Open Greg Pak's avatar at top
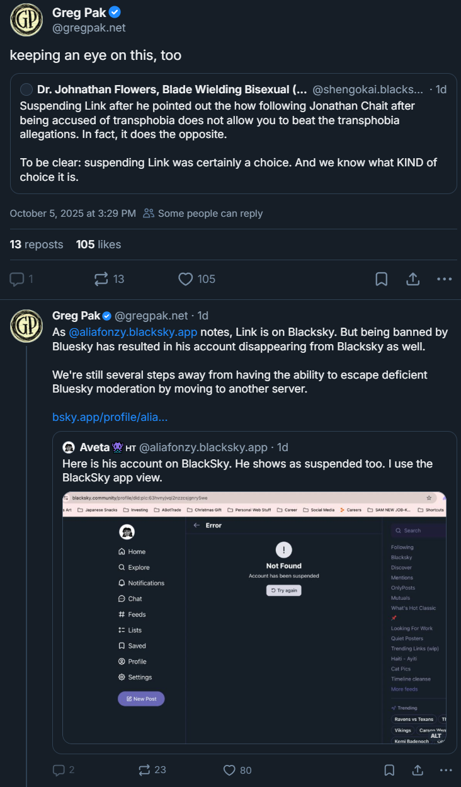The width and height of the screenshot is (461, 787). (x=26, y=19)
